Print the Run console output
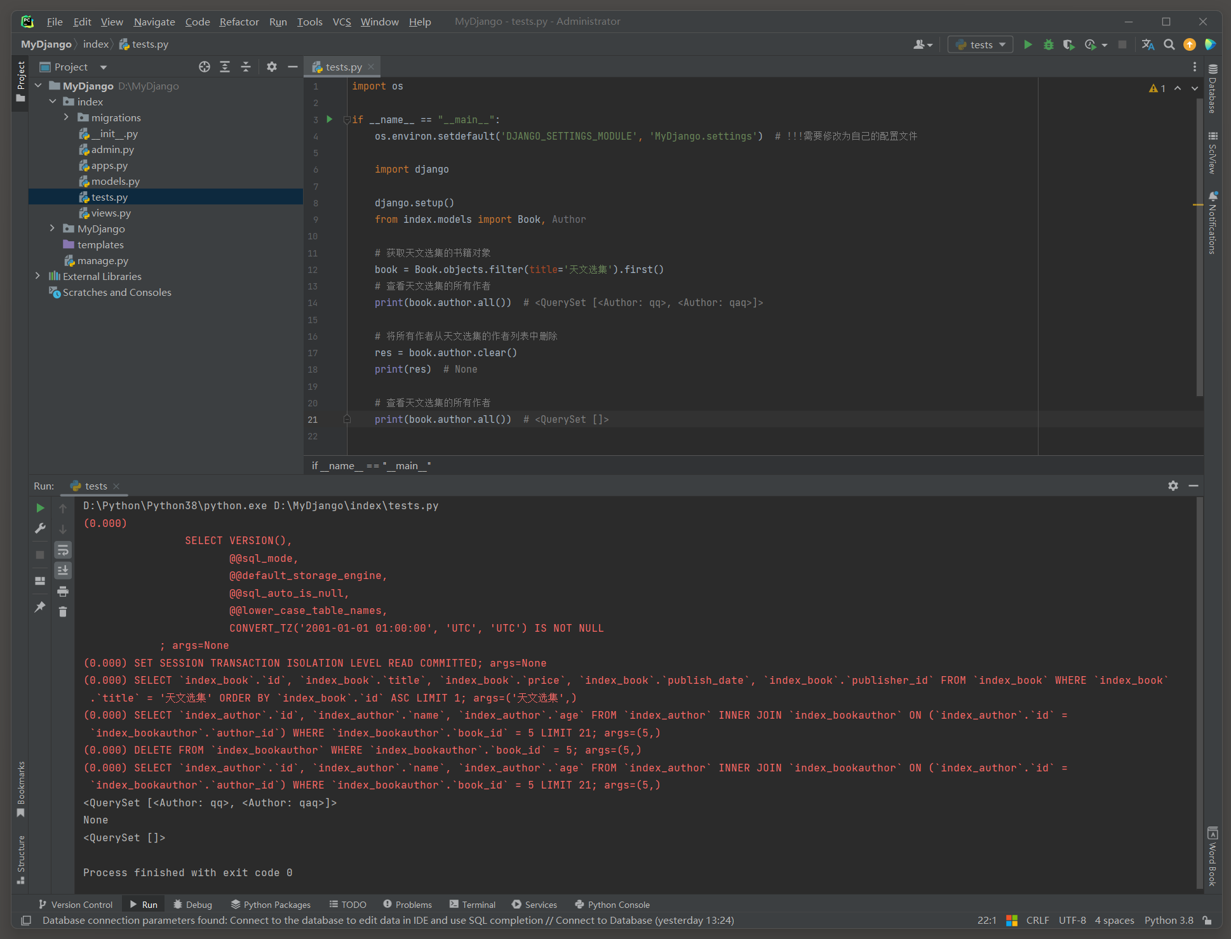 tap(63, 591)
